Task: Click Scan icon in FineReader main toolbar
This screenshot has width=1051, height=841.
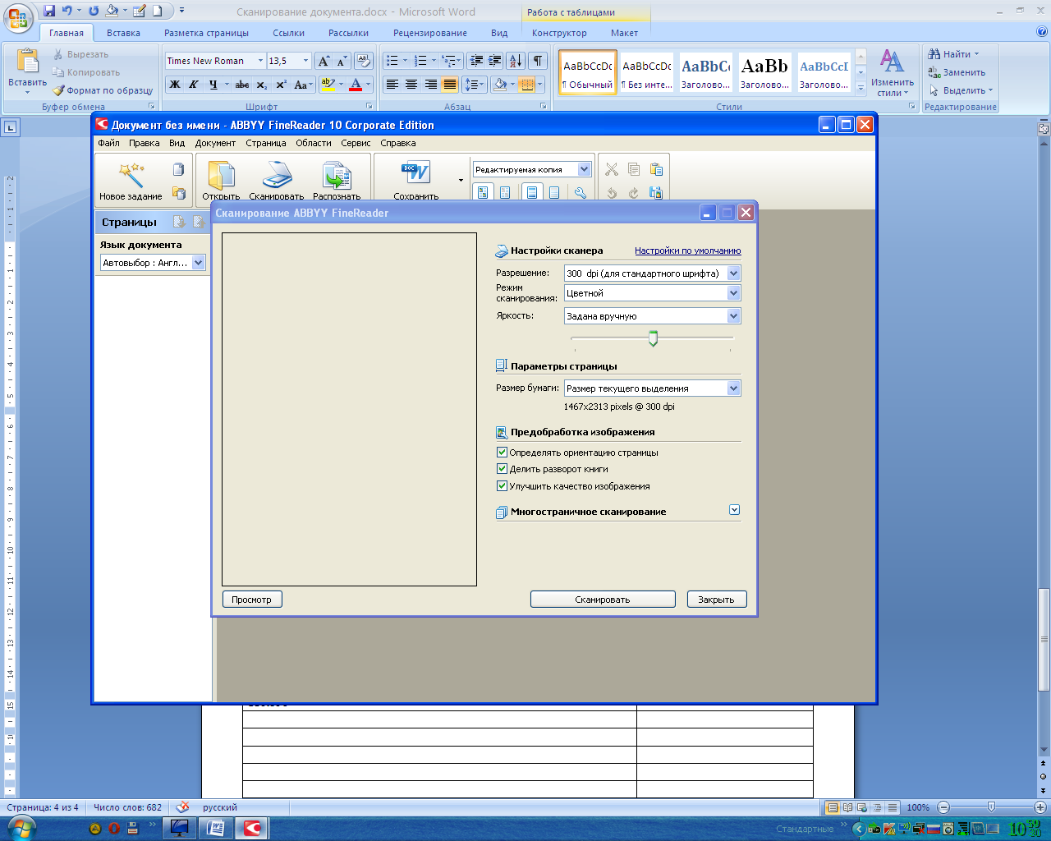Action: click(x=277, y=175)
